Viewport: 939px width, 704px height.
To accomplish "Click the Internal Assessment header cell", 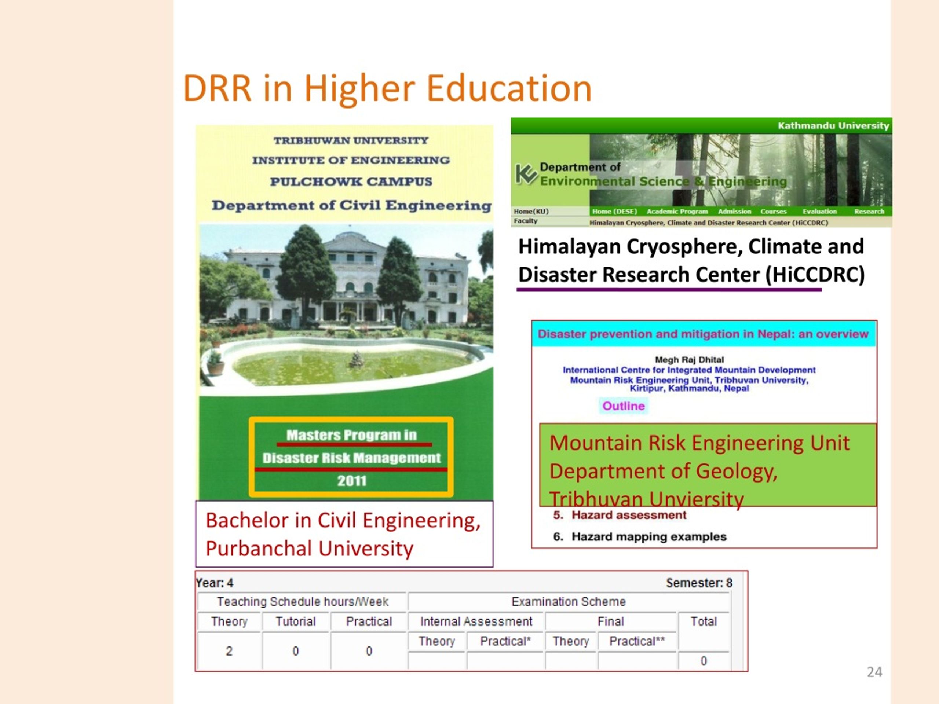I will tap(476, 621).
